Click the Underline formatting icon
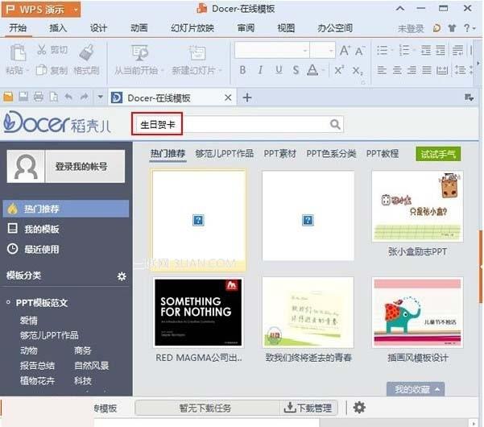This screenshot has height=427, width=484. [278, 70]
